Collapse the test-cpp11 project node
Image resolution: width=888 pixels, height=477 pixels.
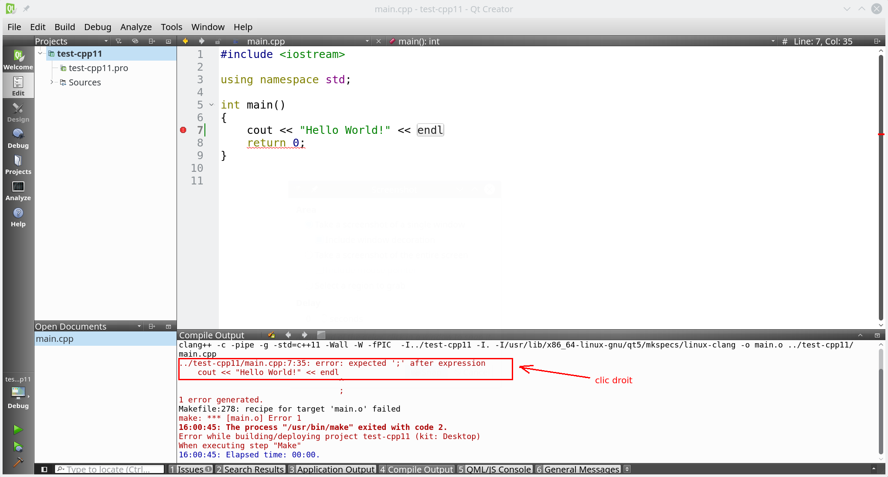(40, 53)
